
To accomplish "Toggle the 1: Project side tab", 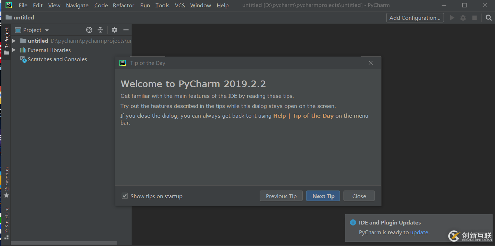I will [6, 41].
